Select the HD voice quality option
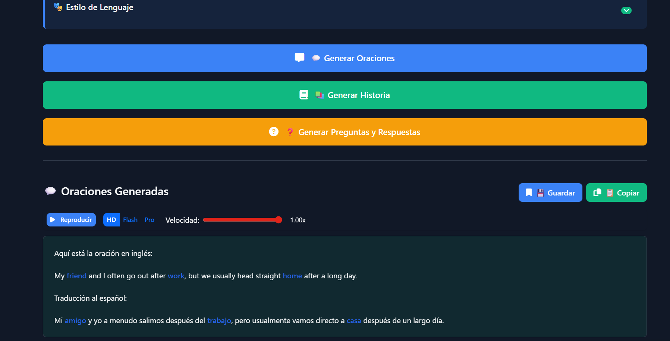This screenshot has height=341, width=670. [111, 220]
